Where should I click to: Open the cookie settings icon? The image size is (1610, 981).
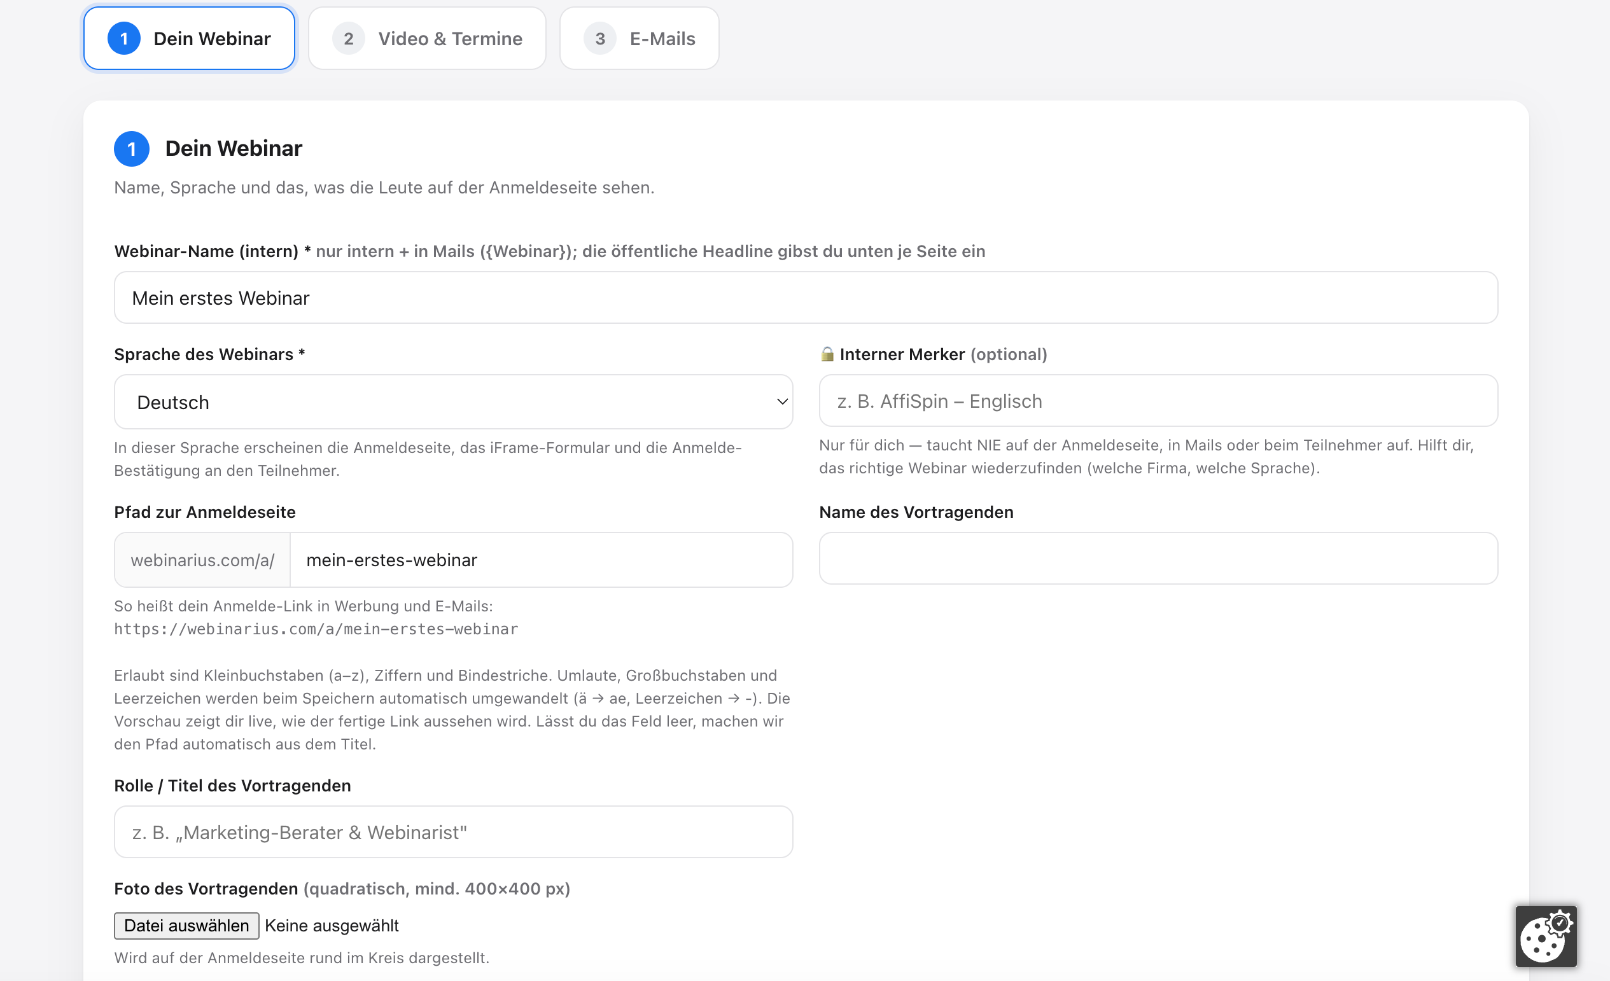coord(1545,935)
